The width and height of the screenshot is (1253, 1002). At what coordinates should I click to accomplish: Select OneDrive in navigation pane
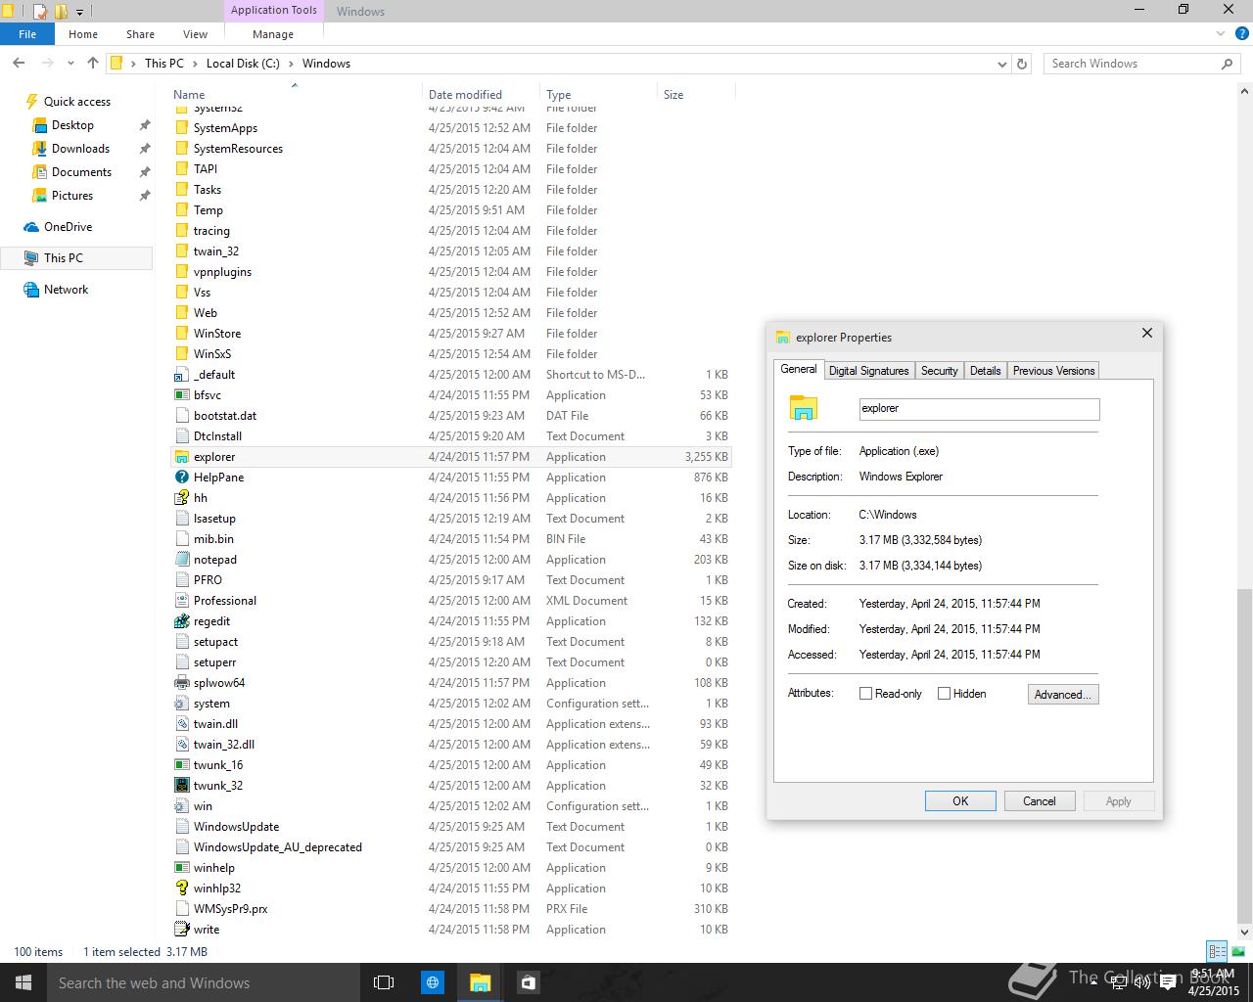click(68, 227)
